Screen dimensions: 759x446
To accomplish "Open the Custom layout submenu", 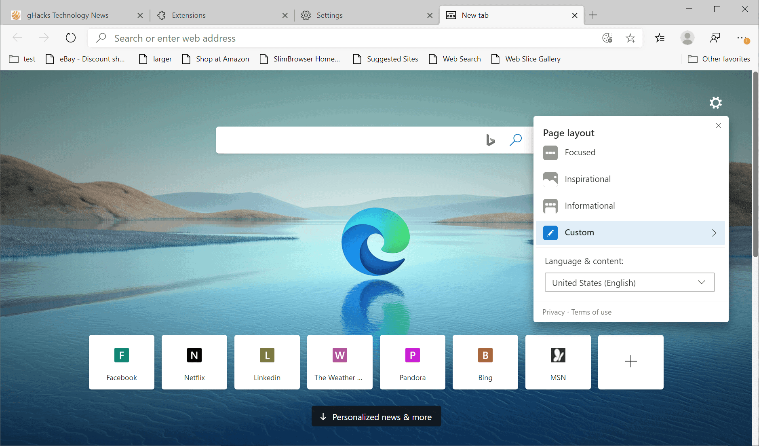I will 630,233.
